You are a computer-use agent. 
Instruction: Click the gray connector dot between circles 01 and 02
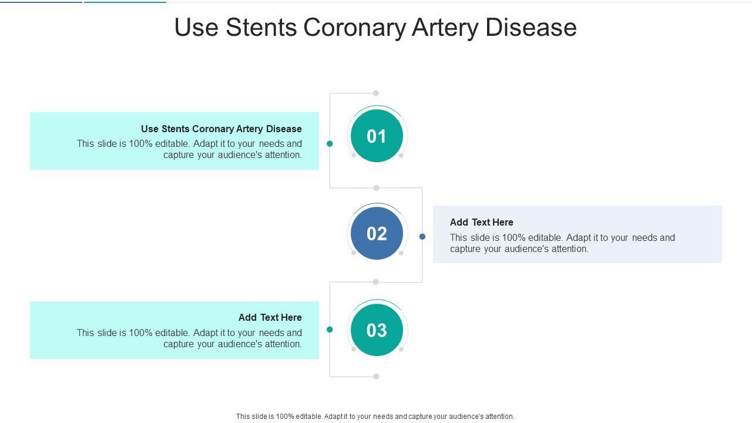[376, 188]
